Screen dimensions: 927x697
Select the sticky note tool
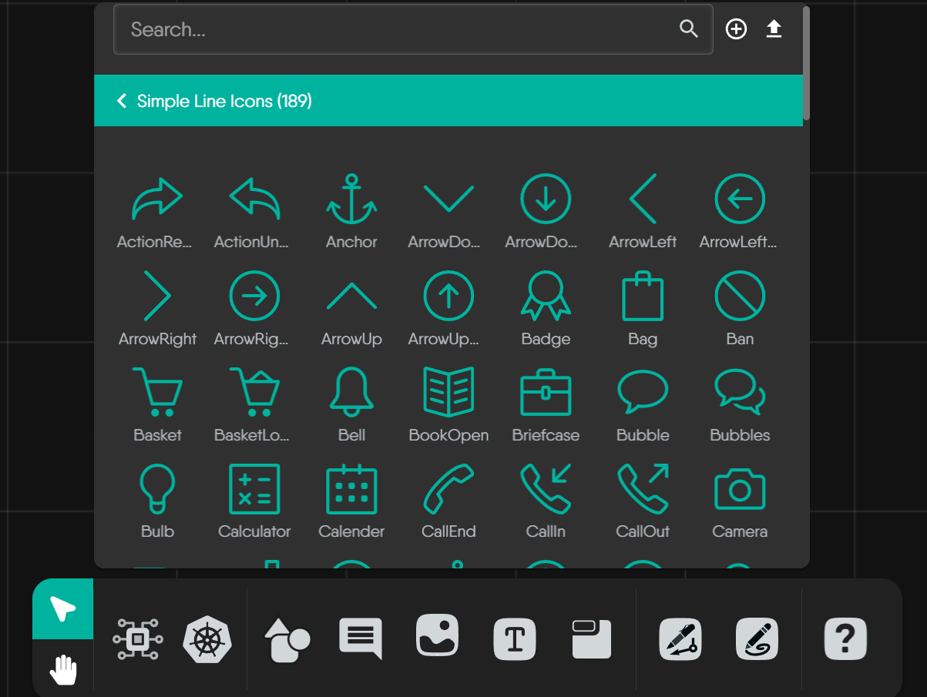591,638
